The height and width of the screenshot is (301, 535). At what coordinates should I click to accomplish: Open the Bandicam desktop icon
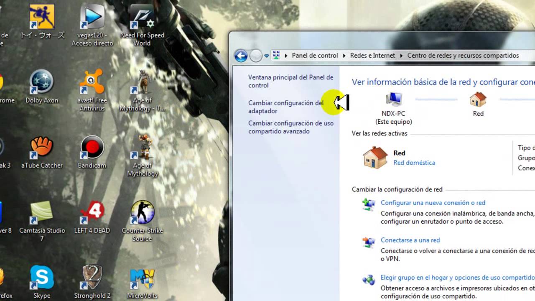[x=92, y=152]
